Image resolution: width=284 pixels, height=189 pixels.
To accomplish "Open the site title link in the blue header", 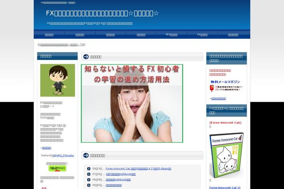I will [x=102, y=13].
